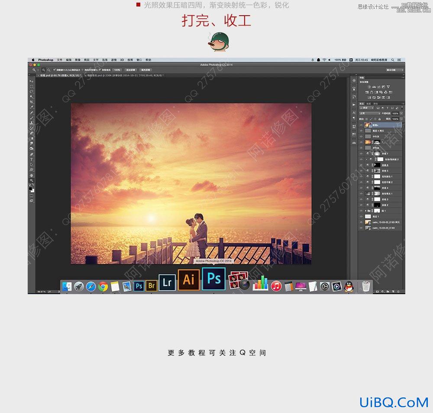Open layer fill dropdown arrow
433x413 pixels.
click(401, 119)
